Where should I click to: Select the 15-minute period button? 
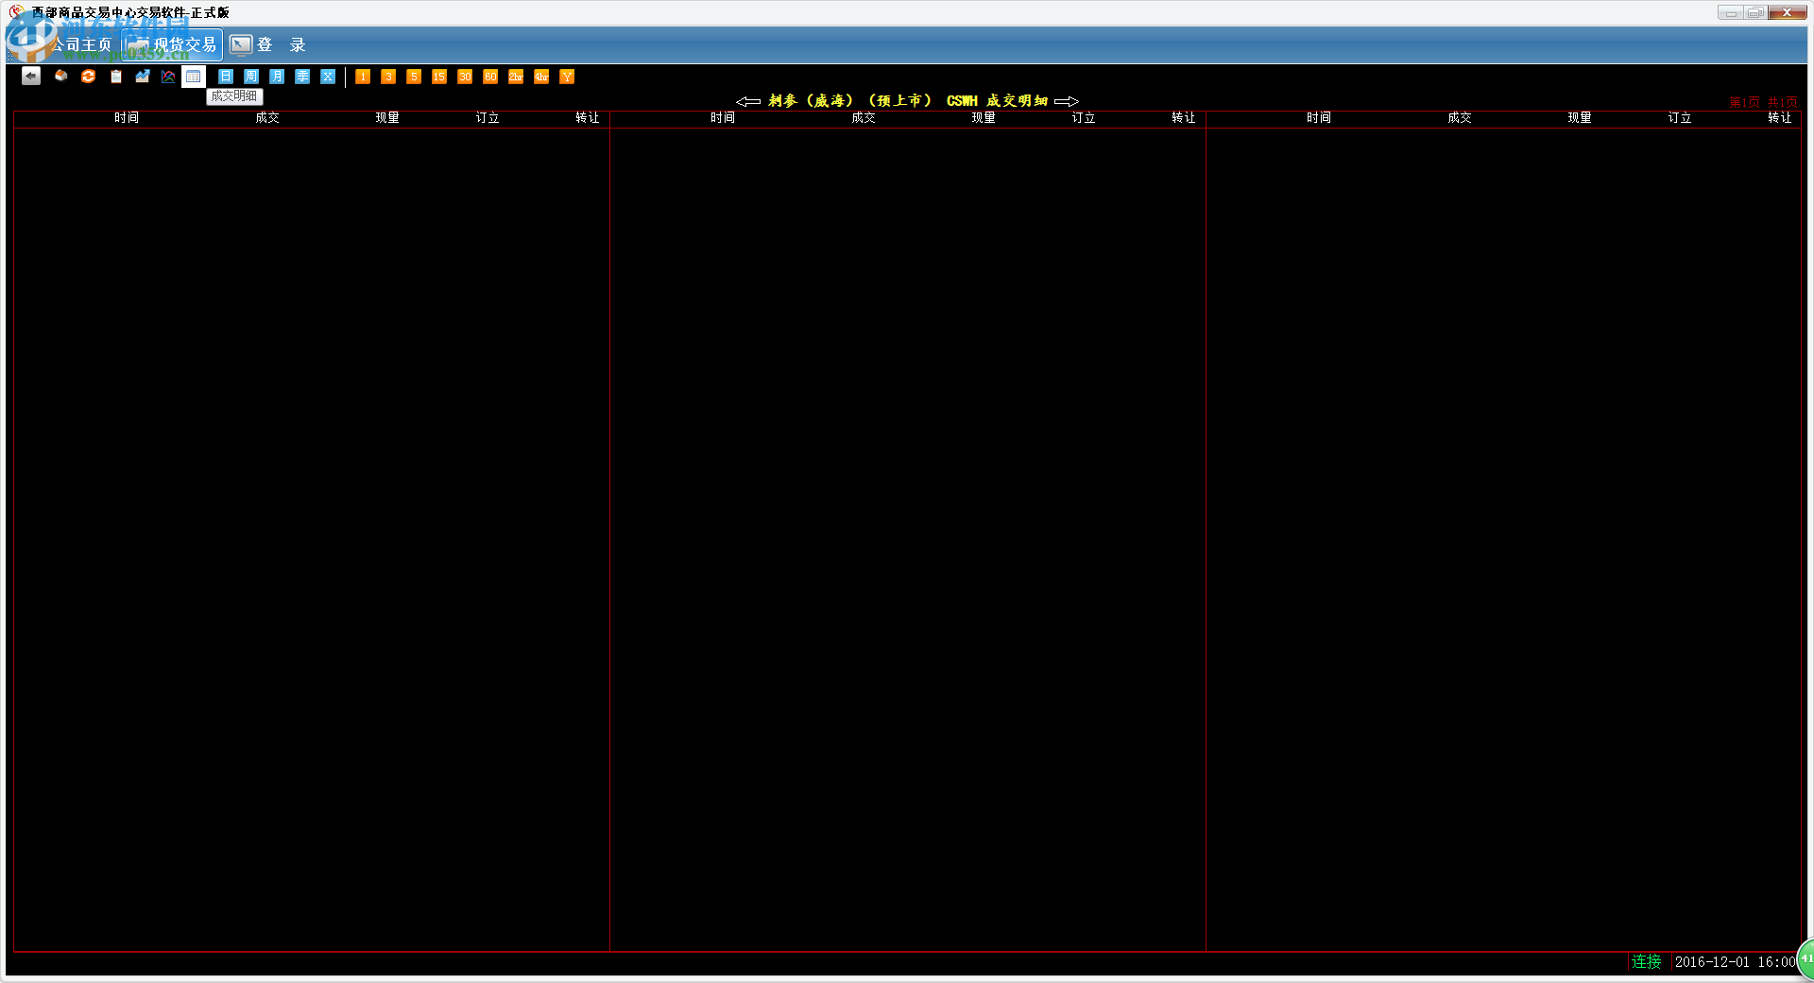pyautogui.click(x=439, y=77)
